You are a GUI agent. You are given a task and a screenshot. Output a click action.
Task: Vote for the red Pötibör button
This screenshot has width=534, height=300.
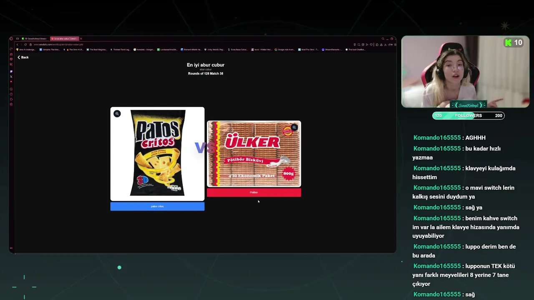[x=254, y=192]
